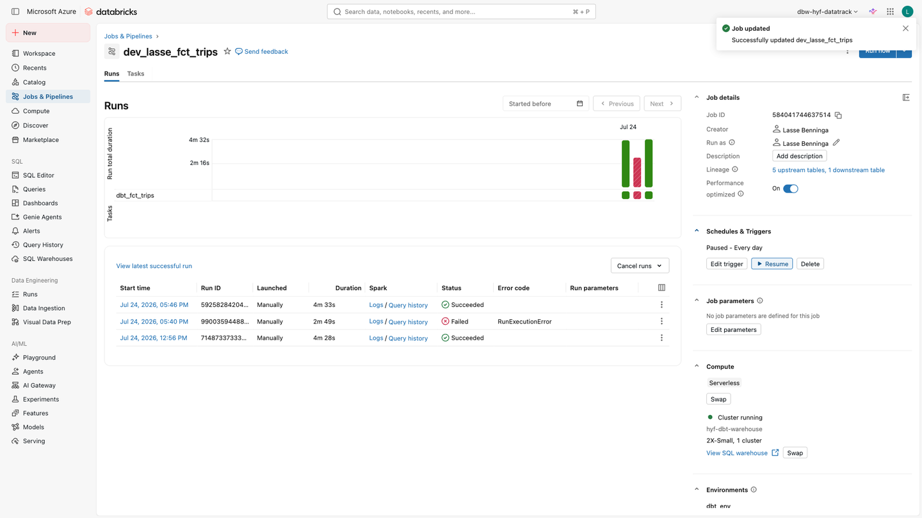Screen dimensions: 922x518
Task: Select the RunExecutionError error code text
Action: tap(524, 322)
